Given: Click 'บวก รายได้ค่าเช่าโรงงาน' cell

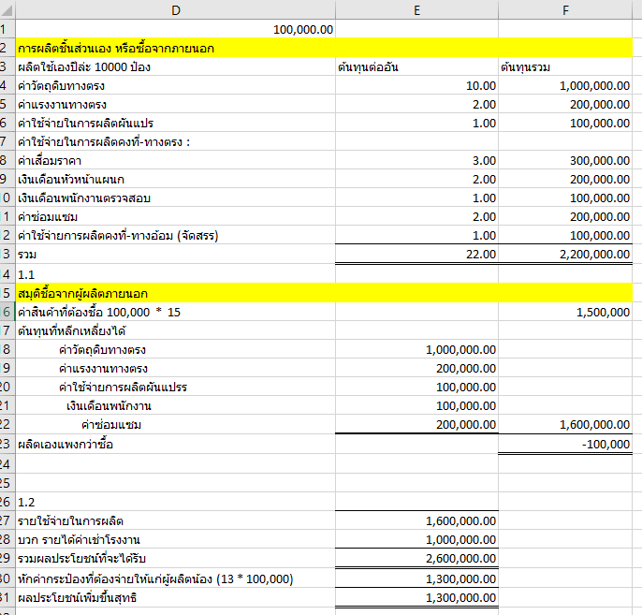Looking at the screenshot, I should point(175,539).
